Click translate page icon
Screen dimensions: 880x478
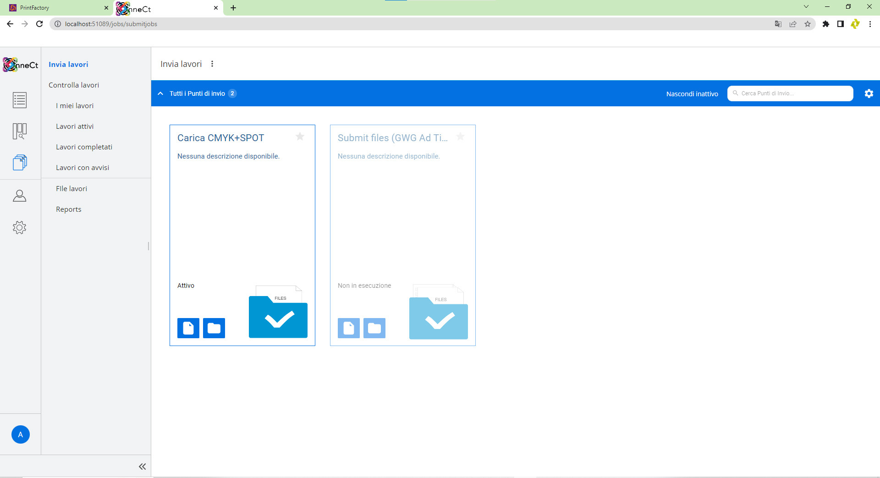tap(778, 24)
